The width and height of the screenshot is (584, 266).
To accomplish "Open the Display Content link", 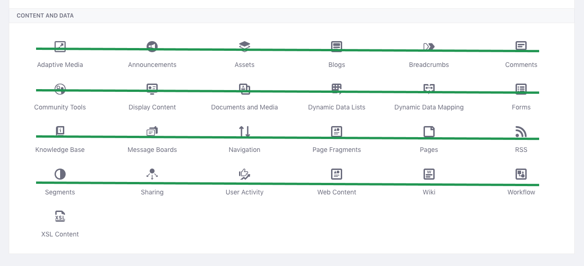I will click(152, 107).
